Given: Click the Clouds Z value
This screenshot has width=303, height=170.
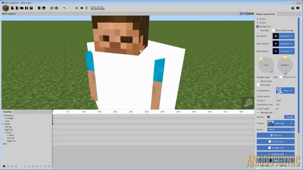Looking at the screenshot, I should 278,101.
